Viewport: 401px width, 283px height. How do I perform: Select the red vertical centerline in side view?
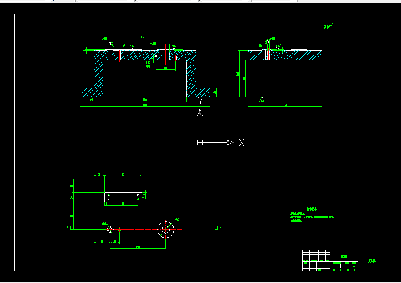point(299,70)
